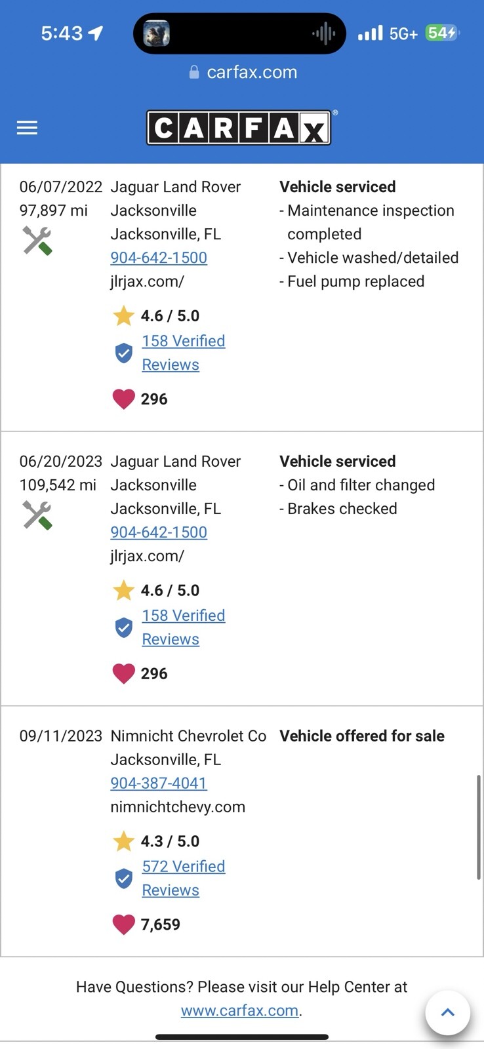484x1049 pixels.
Task: Tap the wrench icon for 06/20/2023 service
Action: point(37,515)
